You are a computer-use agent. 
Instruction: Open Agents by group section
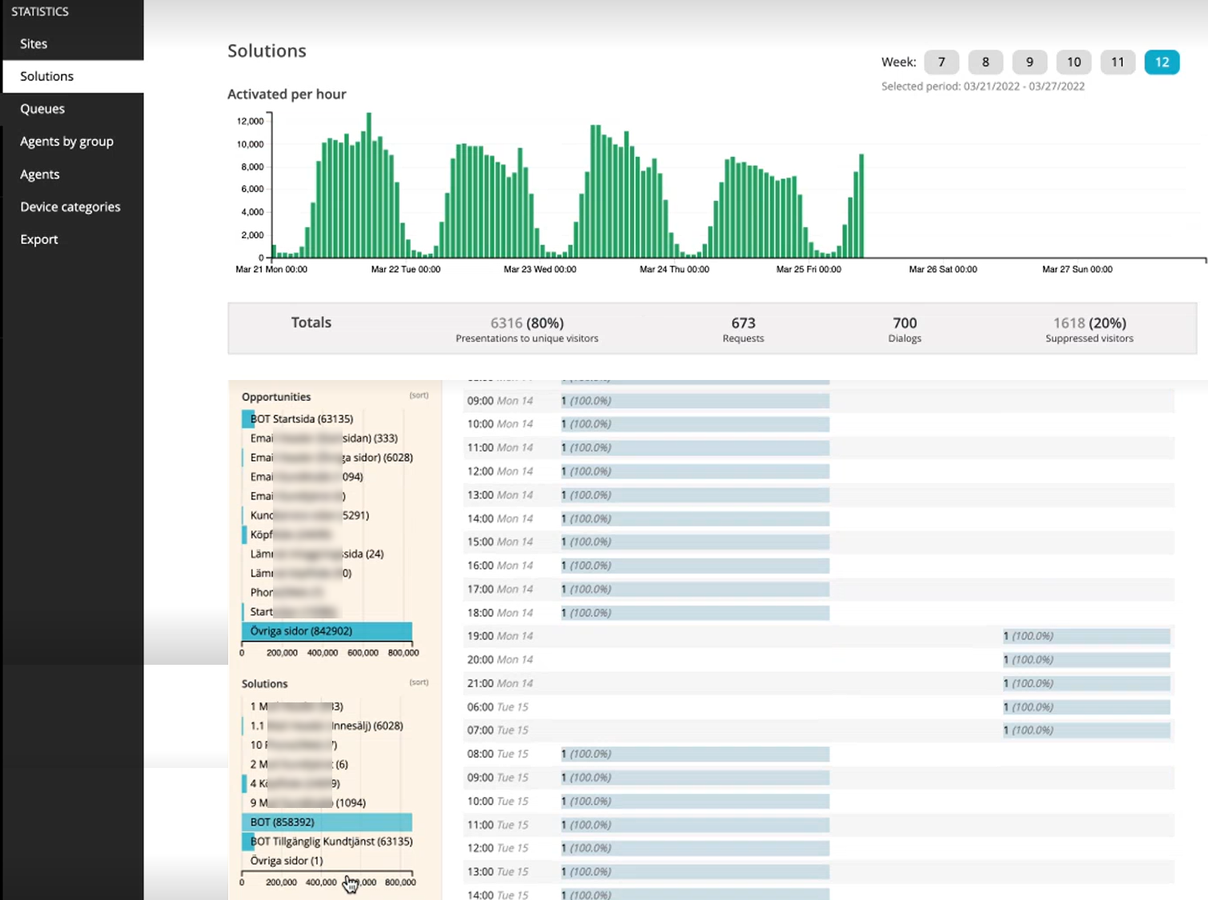66,142
